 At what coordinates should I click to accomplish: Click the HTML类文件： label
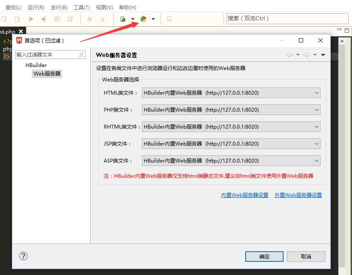coord(121,93)
